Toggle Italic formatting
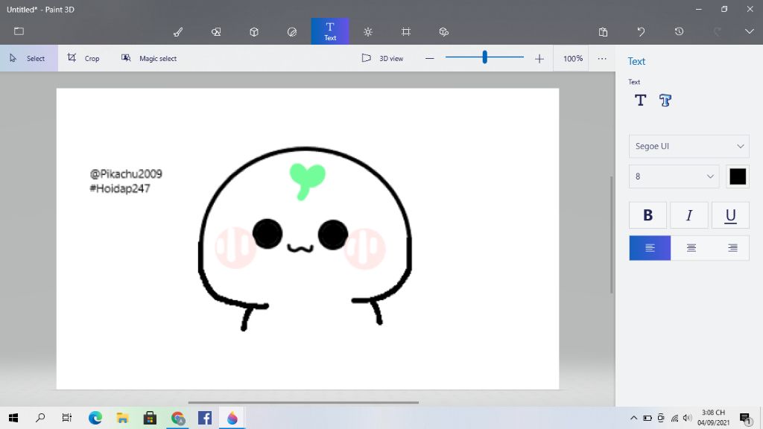The image size is (763, 429). click(689, 215)
